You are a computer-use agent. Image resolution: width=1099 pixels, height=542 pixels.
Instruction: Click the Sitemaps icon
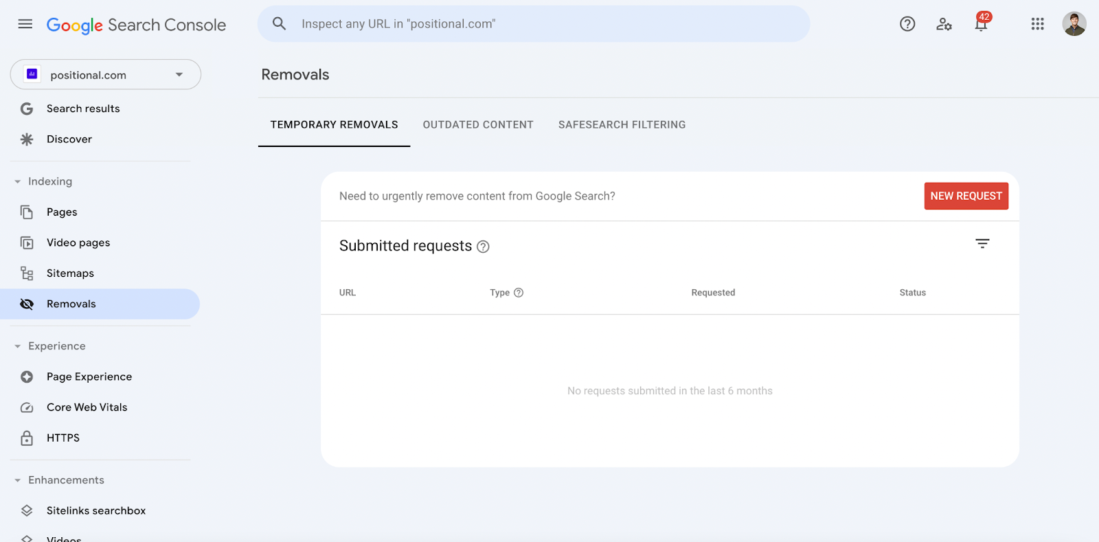pos(27,273)
